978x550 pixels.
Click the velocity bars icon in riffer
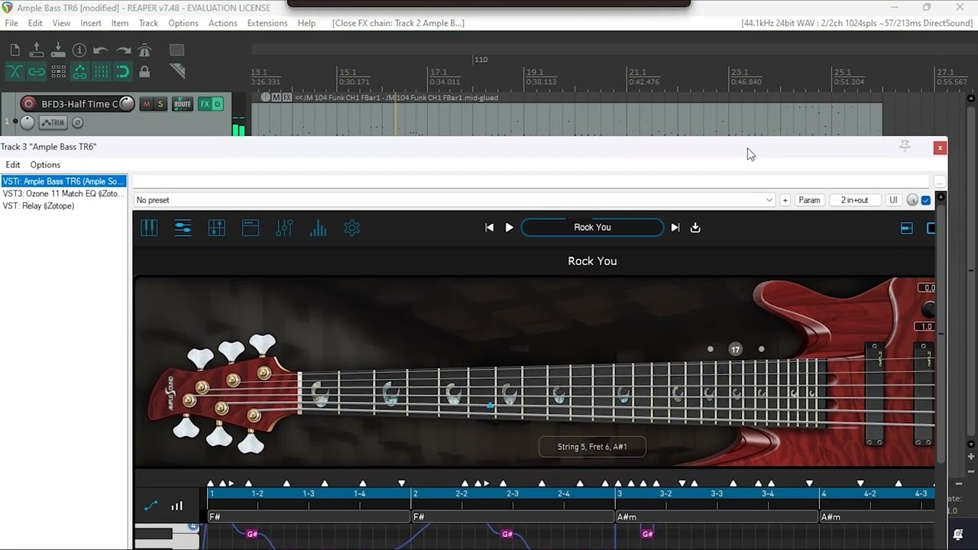(176, 506)
